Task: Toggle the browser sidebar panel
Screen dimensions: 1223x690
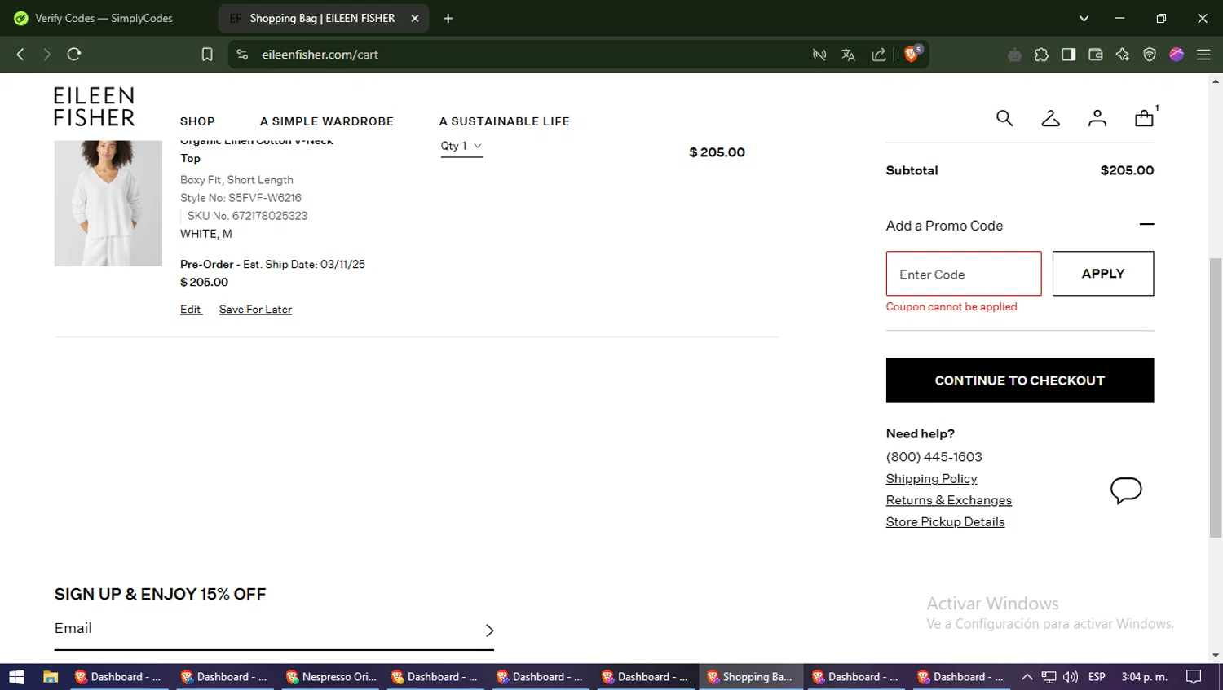Action: 1068,55
